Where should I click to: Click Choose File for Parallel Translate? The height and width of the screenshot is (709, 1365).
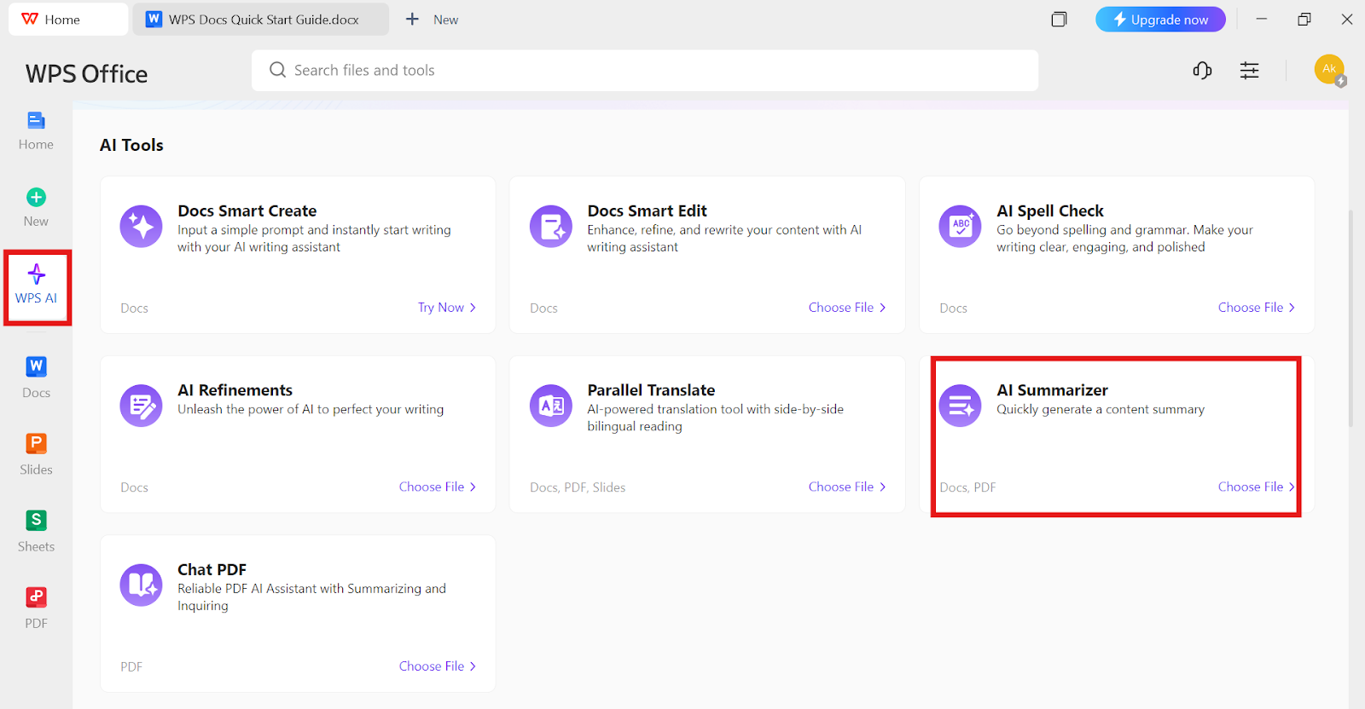(x=847, y=487)
